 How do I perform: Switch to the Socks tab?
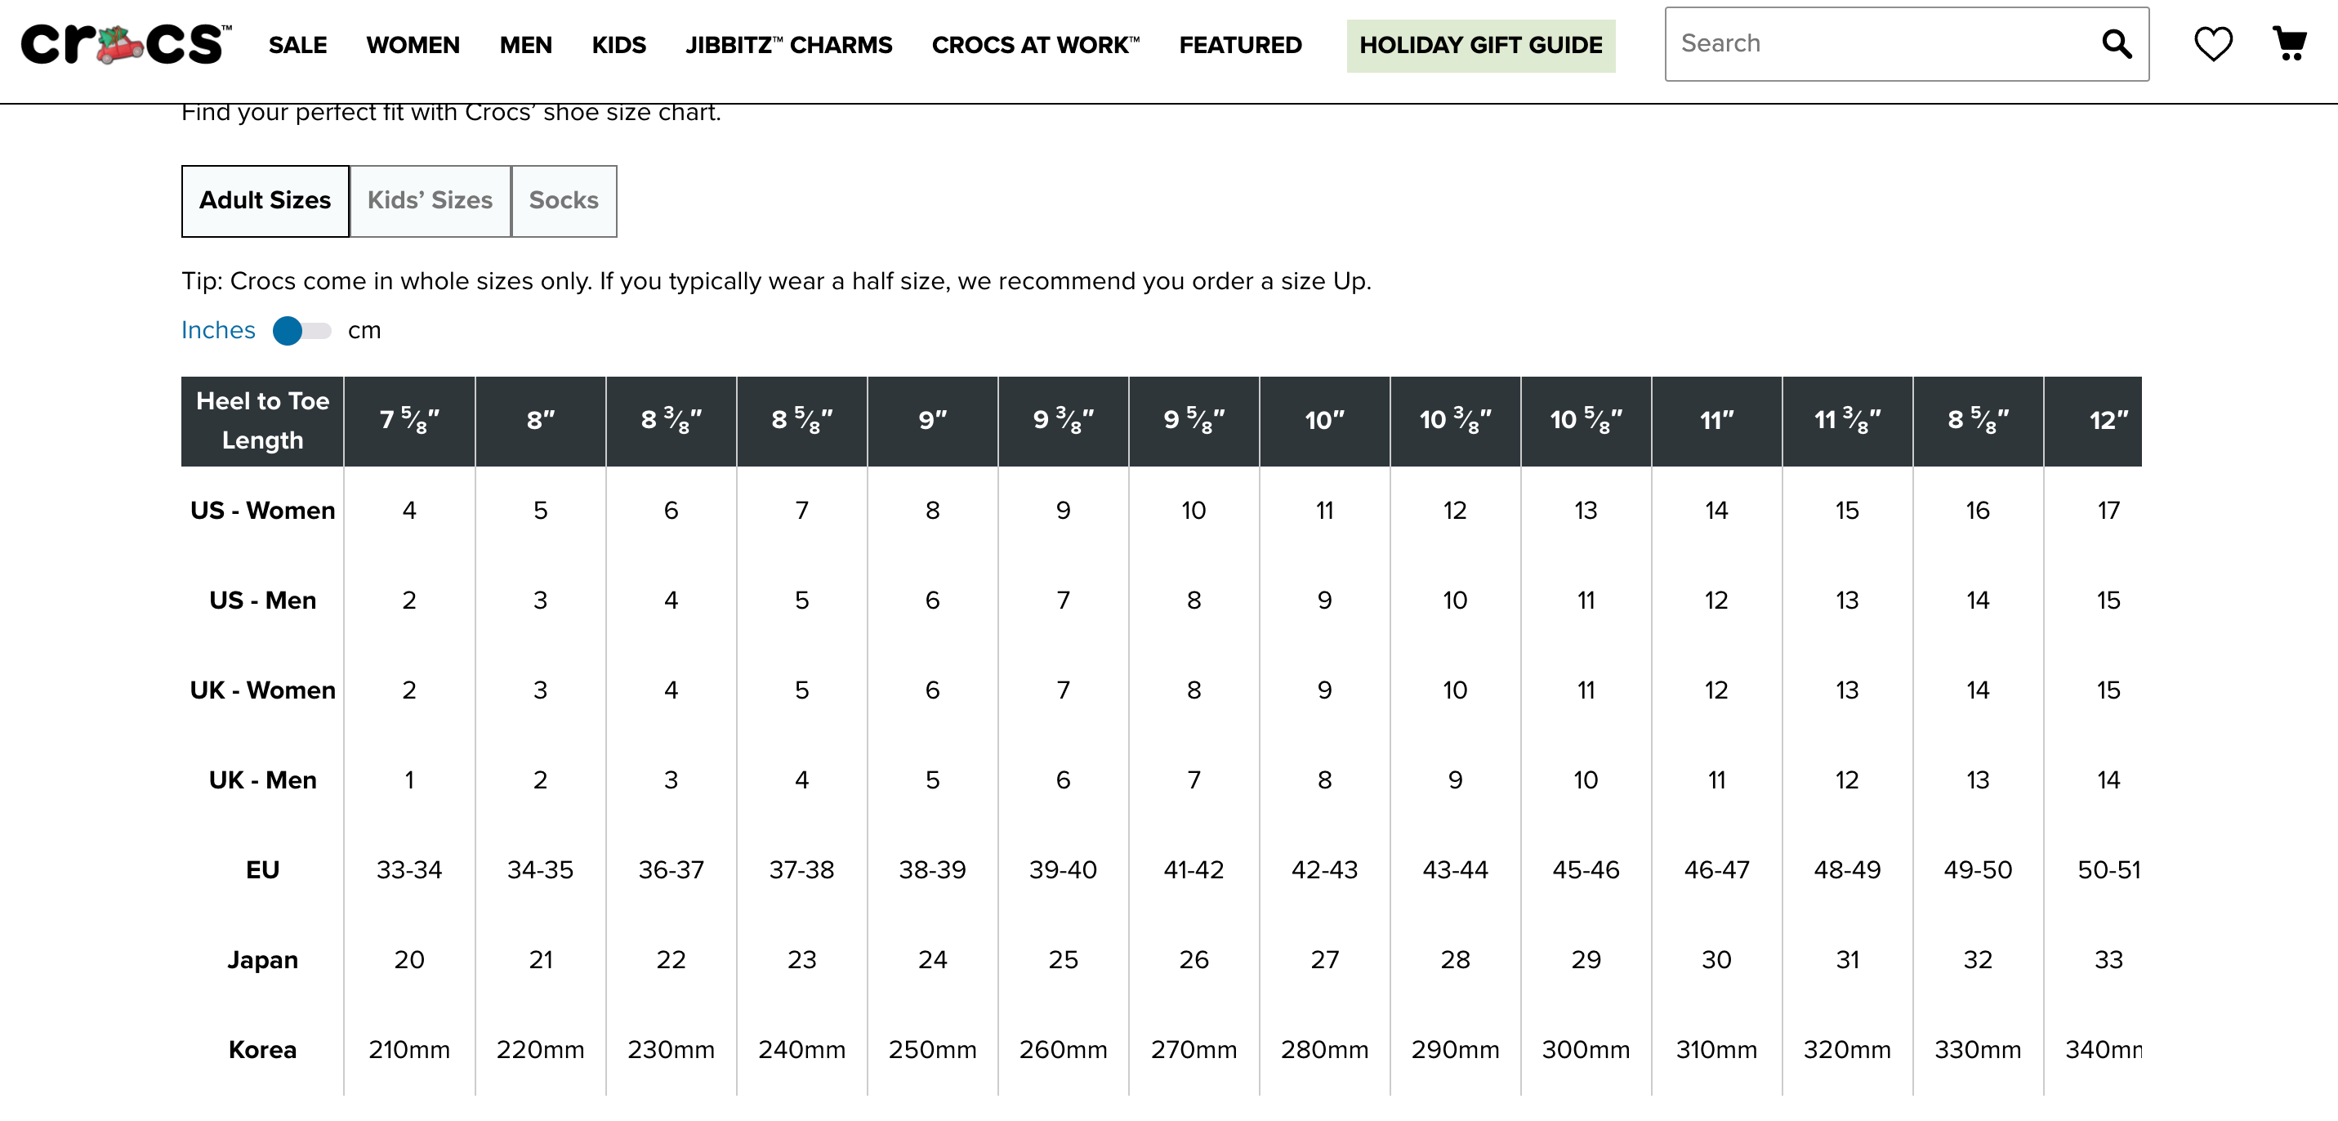click(563, 201)
